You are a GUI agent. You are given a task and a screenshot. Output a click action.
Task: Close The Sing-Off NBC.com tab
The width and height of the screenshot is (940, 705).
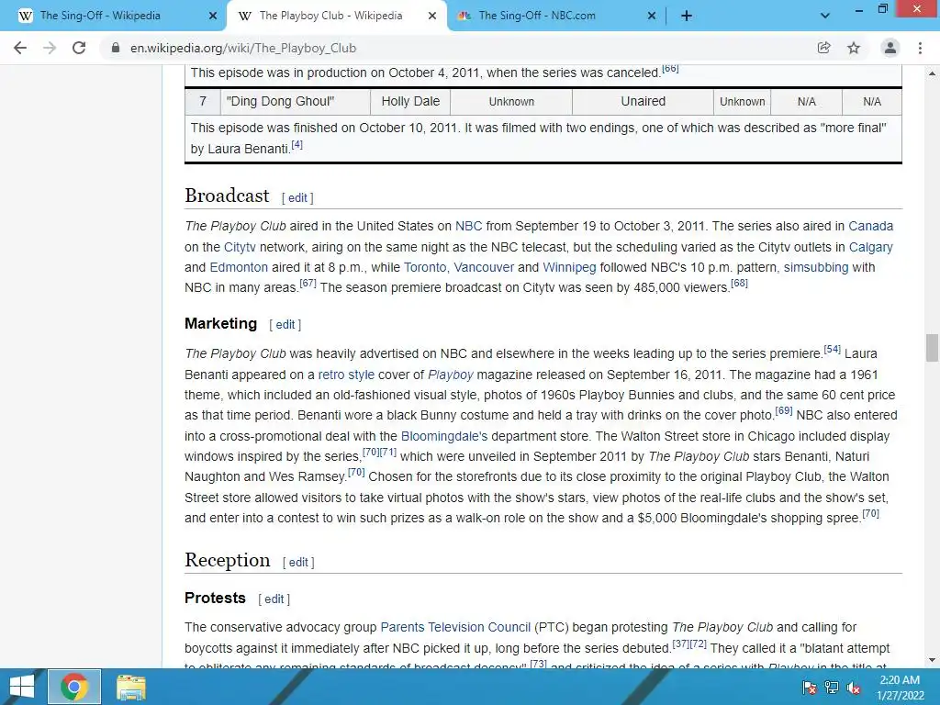(652, 17)
